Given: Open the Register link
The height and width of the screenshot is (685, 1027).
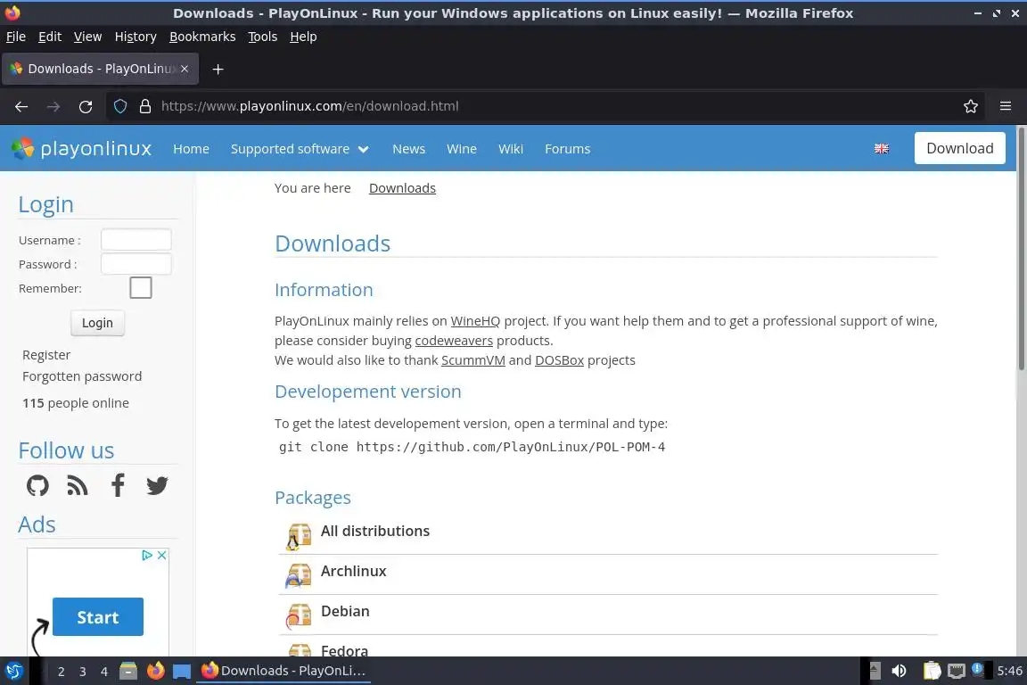Looking at the screenshot, I should point(46,355).
